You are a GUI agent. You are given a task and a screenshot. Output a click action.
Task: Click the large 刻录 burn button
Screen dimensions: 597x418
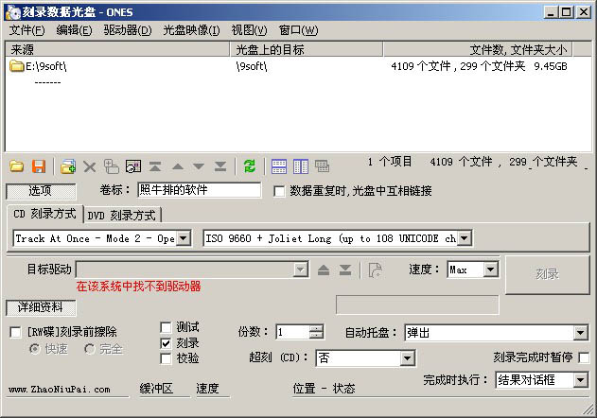pyautogui.click(x=547, y=273)
